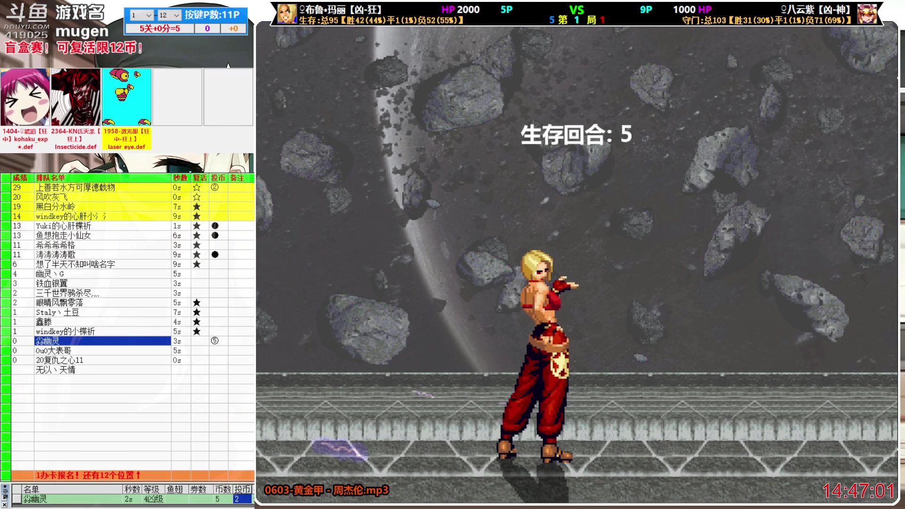This screenshot has width=905, height=509.
Task: Click coin icon on 涛涛涛涛歌 row
Action: (216, 254)
